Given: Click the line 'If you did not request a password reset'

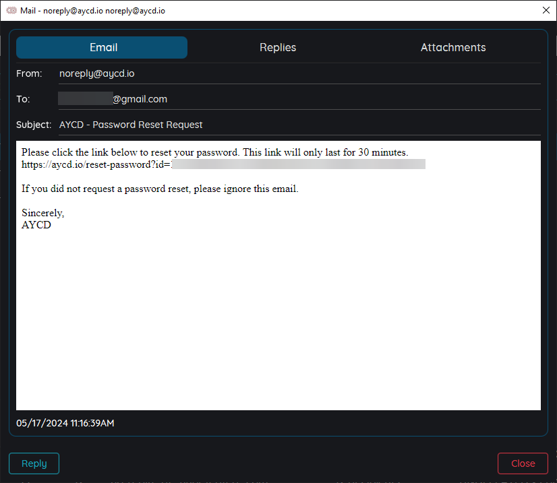Looking at the screenshot, I should coord(160,189).
